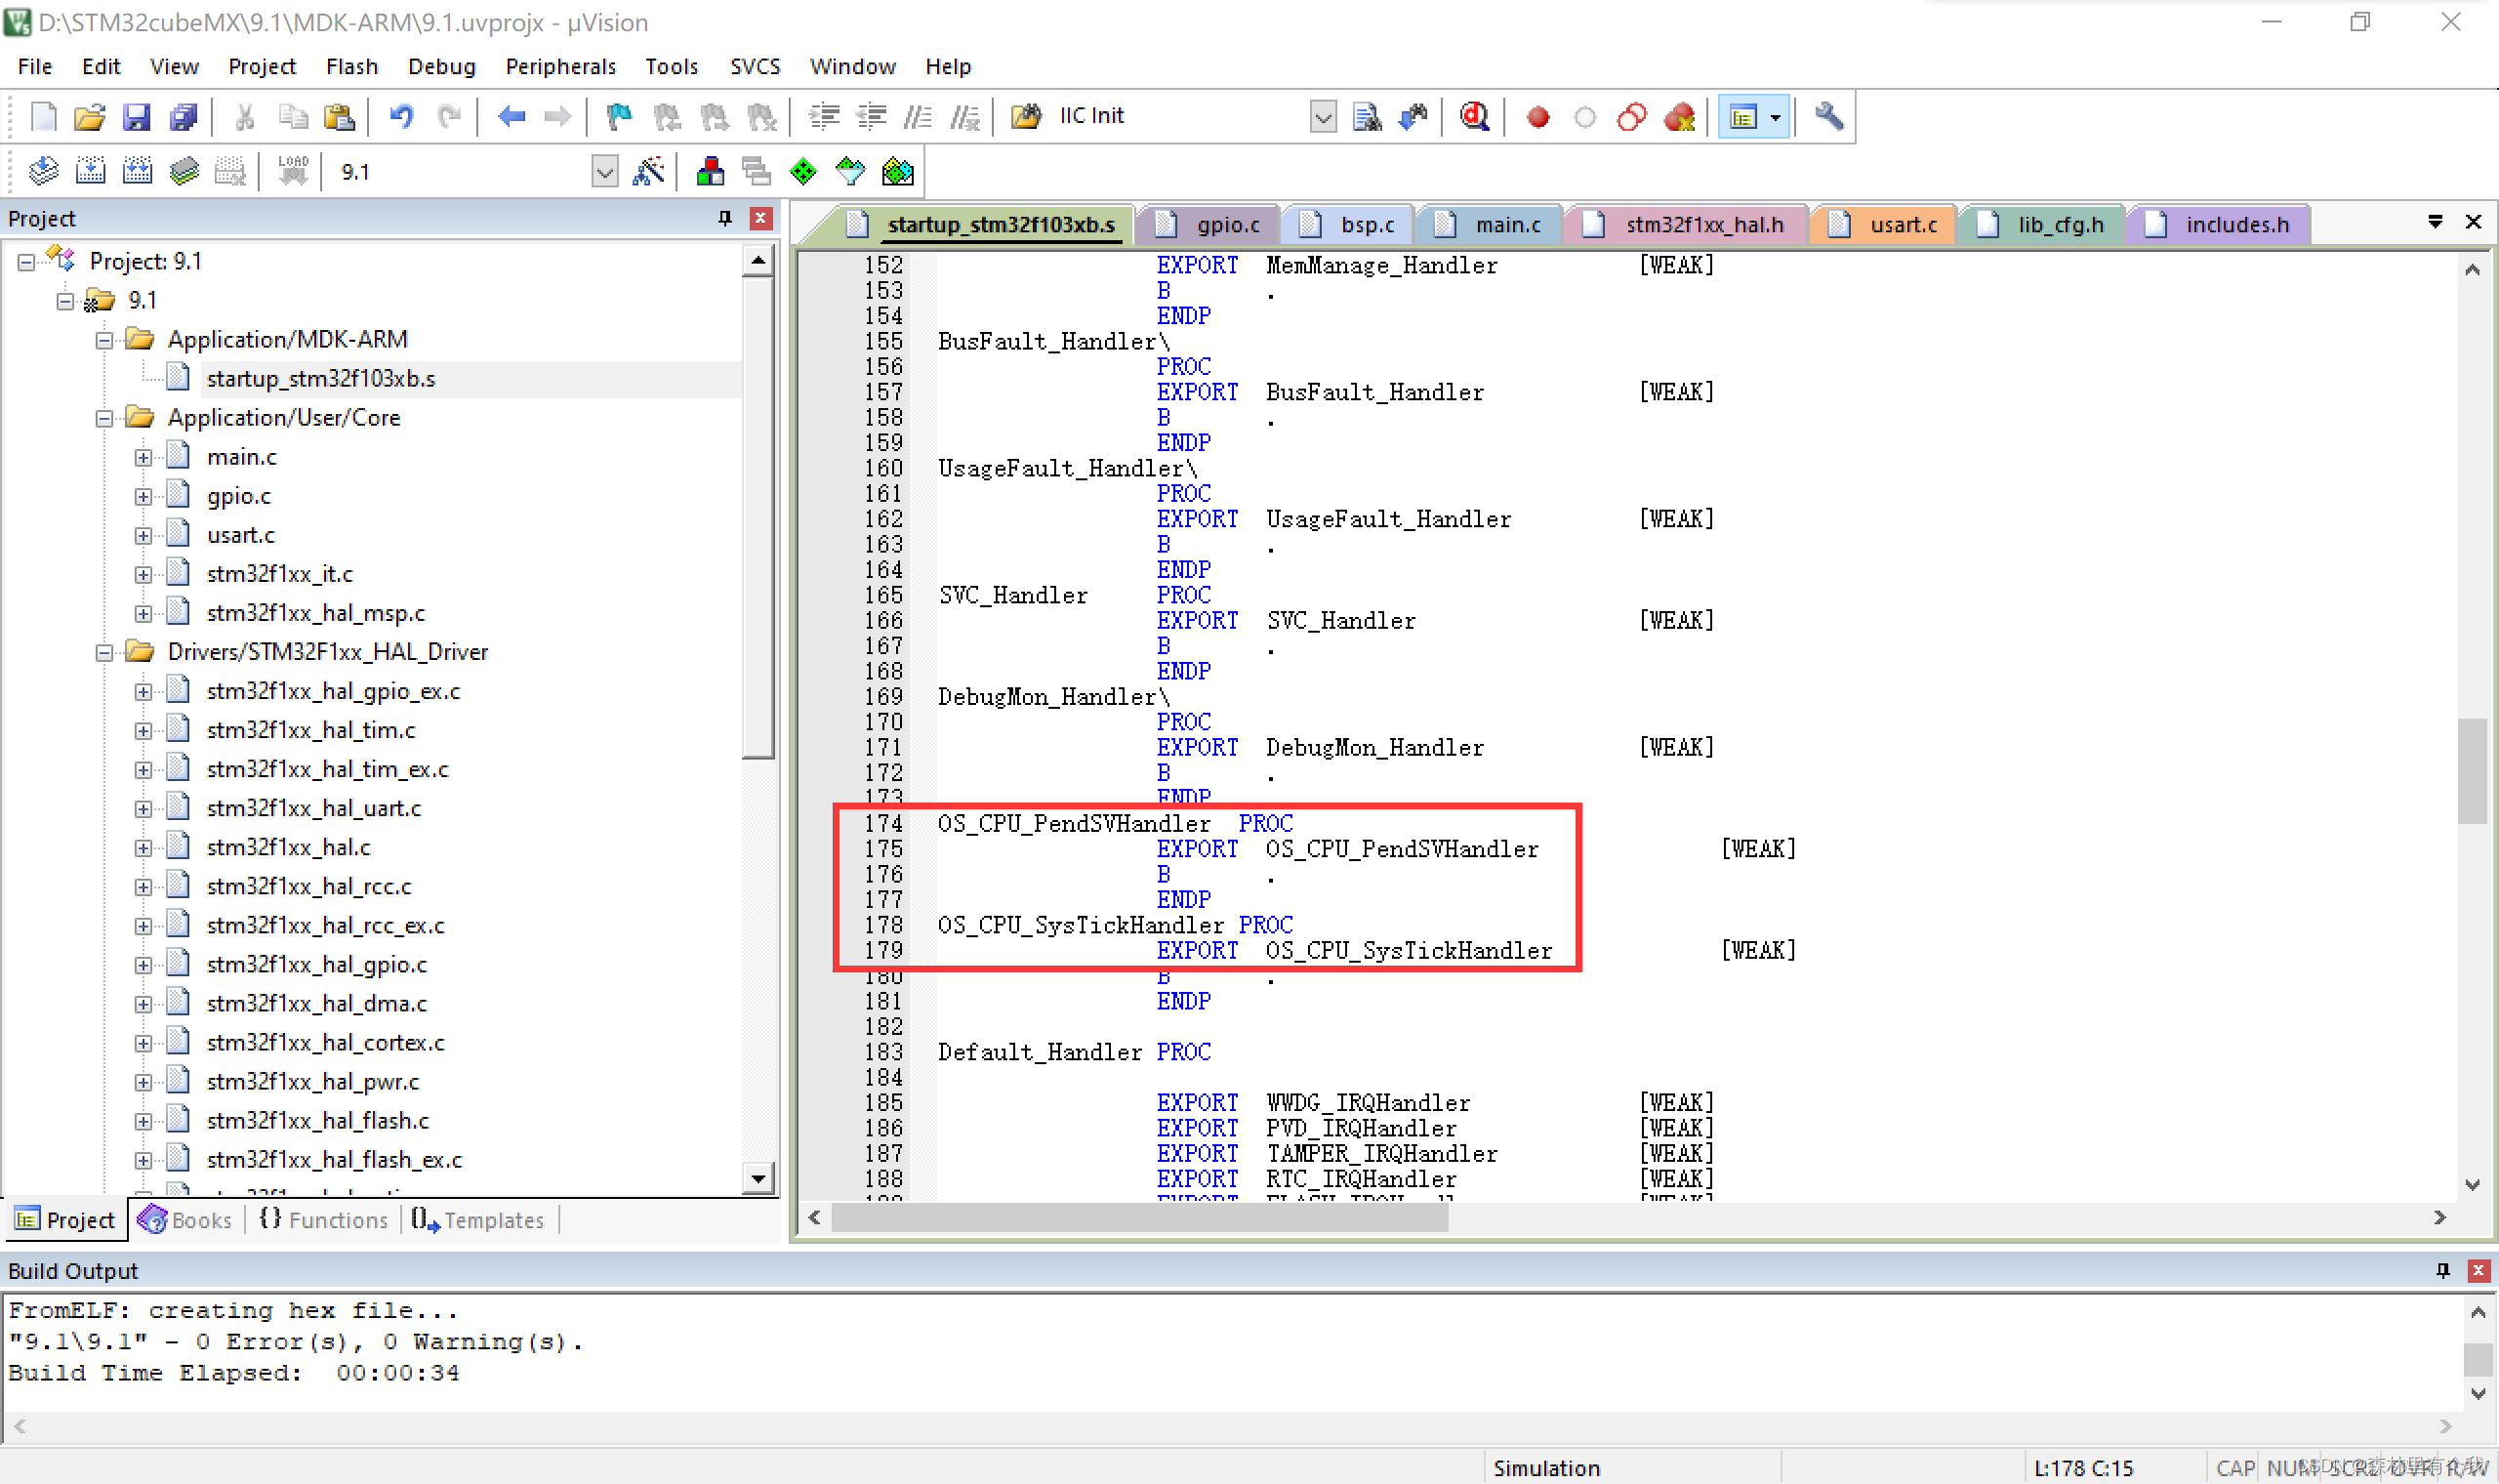This screenshot has width=2499, height=1484.
Task: Insert a breakpoint with red circle icon
Action: coord(1538,117)
